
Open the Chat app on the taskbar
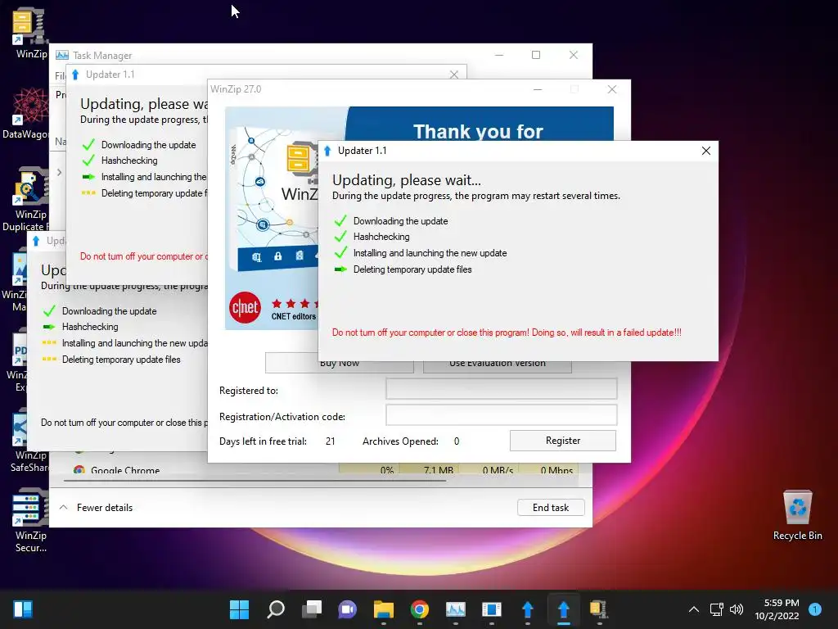pos(347,609)
